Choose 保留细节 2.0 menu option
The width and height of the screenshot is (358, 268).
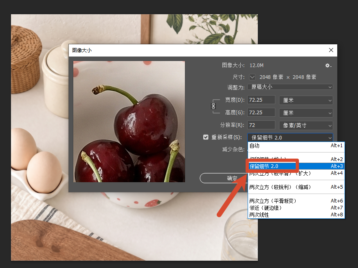(x=296, y=166)
